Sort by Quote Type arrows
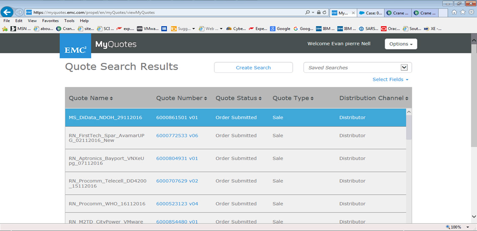Viewport: 477px width, 231px height. 312,98
